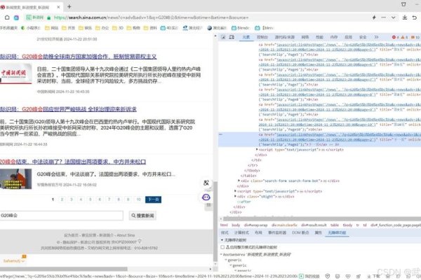The image size is (421, 280).
Task: Open the About Sina footer link
Action: tap(126, 235)
